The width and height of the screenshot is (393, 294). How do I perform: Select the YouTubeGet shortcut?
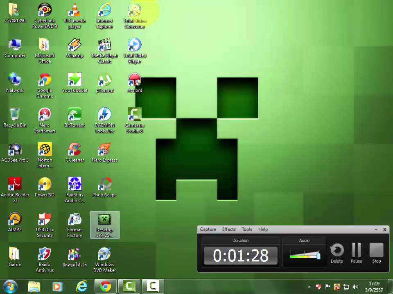(x=75, y=83)
